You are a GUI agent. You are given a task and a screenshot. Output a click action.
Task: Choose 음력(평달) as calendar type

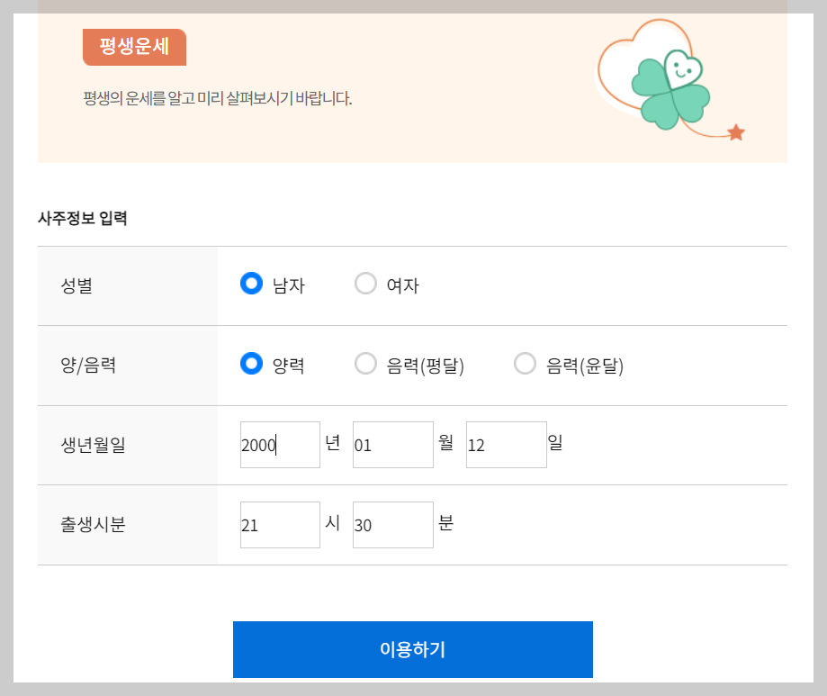point(366,363)
